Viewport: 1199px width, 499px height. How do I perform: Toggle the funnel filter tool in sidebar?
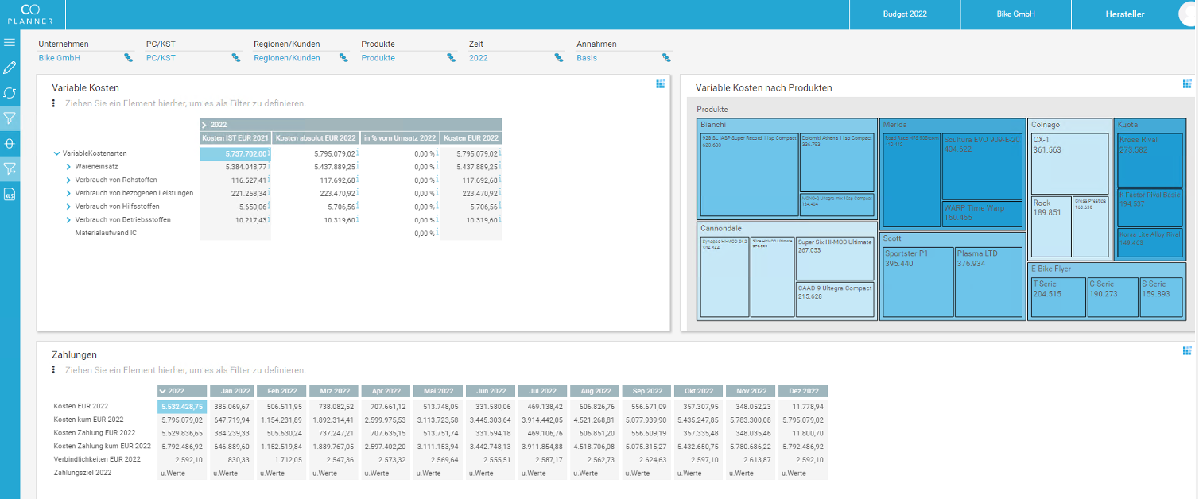point(10,118)
